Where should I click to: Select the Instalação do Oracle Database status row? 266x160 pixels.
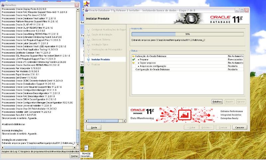[188, 56]
